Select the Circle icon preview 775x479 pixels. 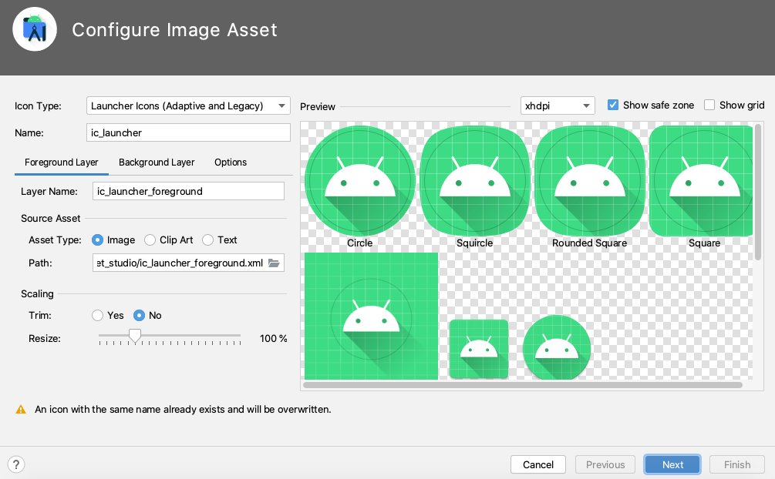coord(360,181)
